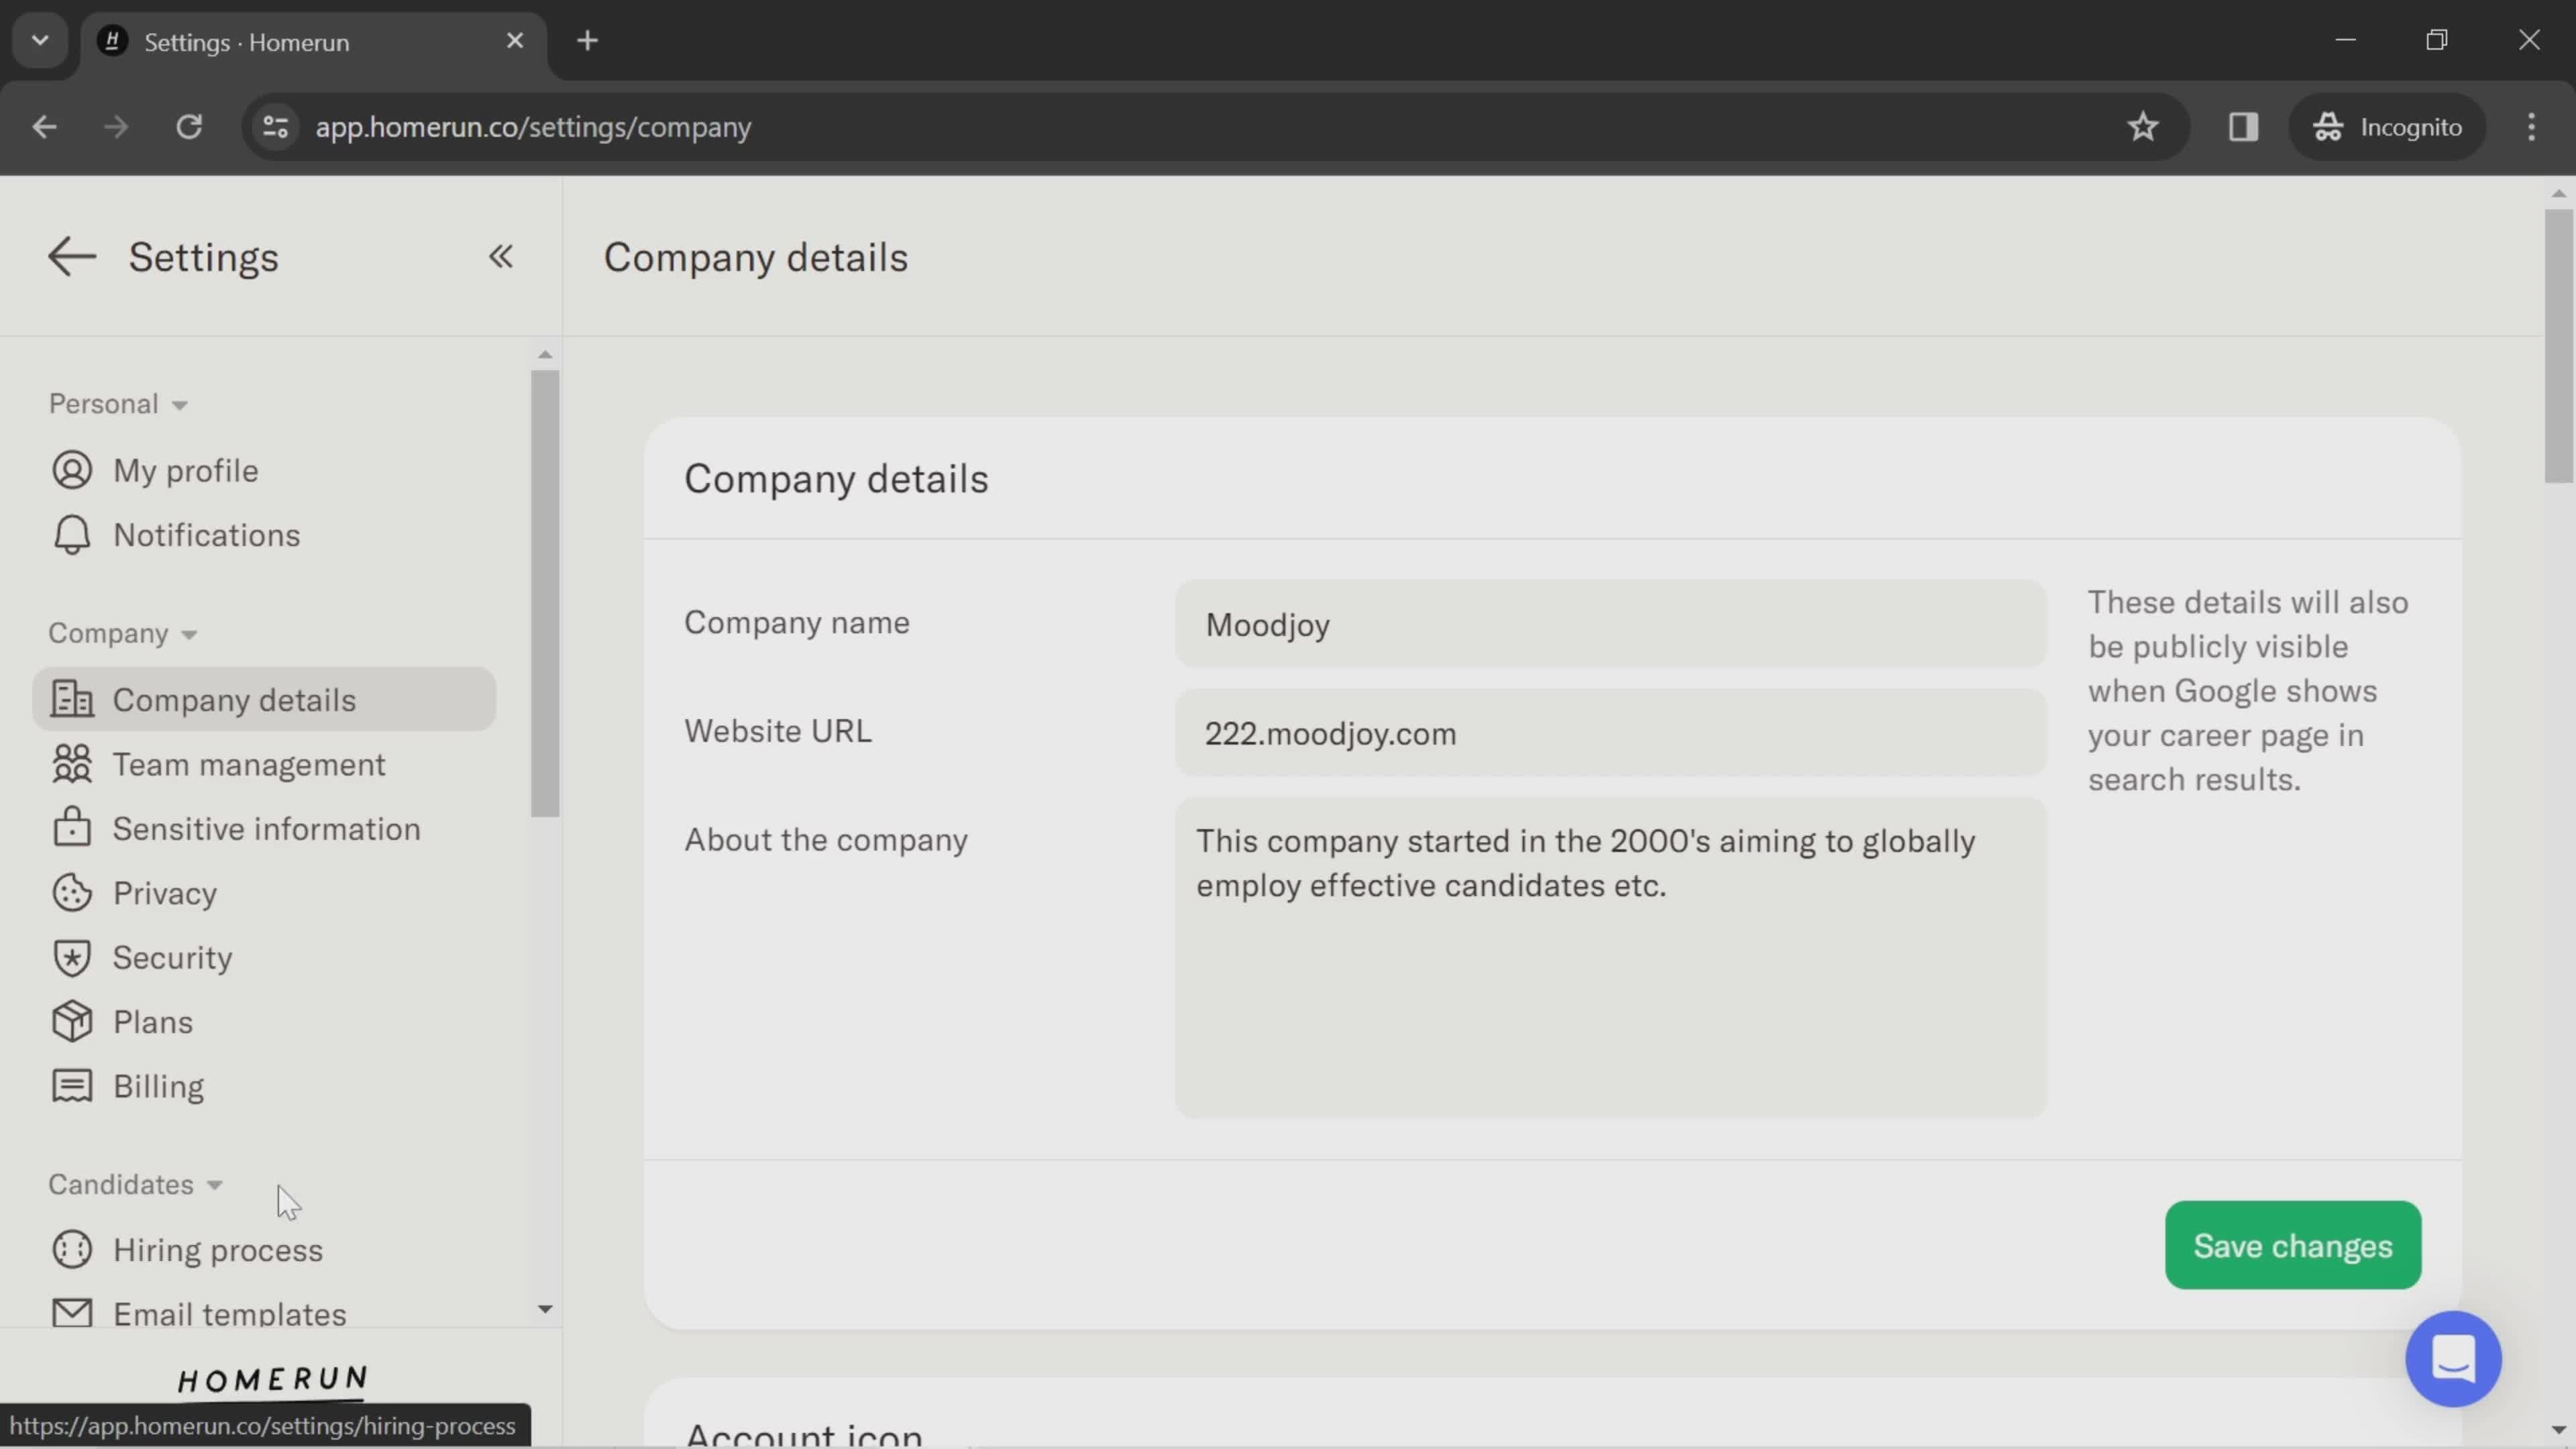This screenshot has width=2576, height=1449.
Task: Click the Security shield icon
Action: coord(69,959)
